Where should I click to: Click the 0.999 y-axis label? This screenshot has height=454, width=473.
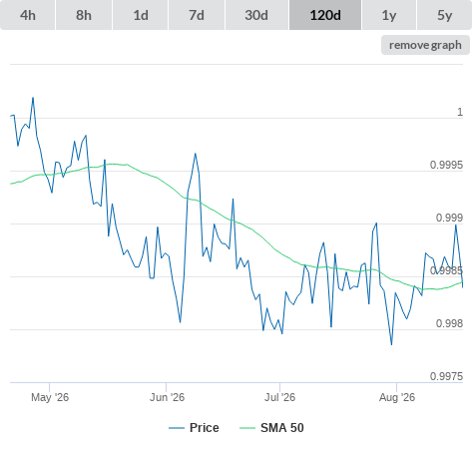(x=449, y=218)
